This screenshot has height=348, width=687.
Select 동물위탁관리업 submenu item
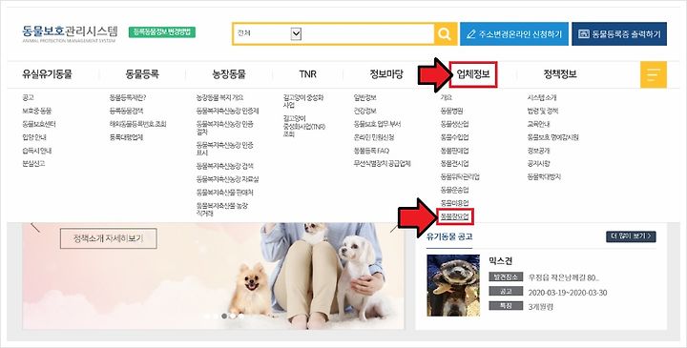pyautogui.click(x=460, y=176)
